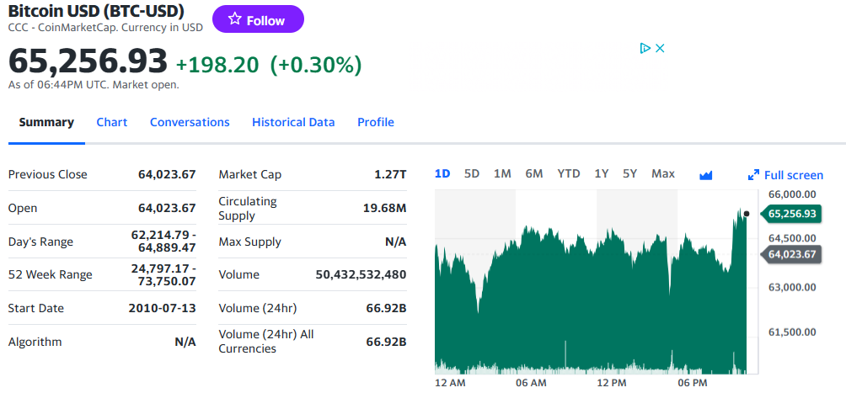
Task: Go to the Conversations tab
Action: pos(190,122)
